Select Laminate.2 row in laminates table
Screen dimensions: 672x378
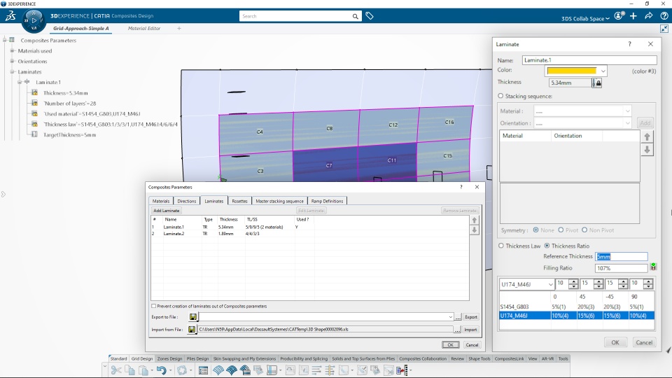310,234
